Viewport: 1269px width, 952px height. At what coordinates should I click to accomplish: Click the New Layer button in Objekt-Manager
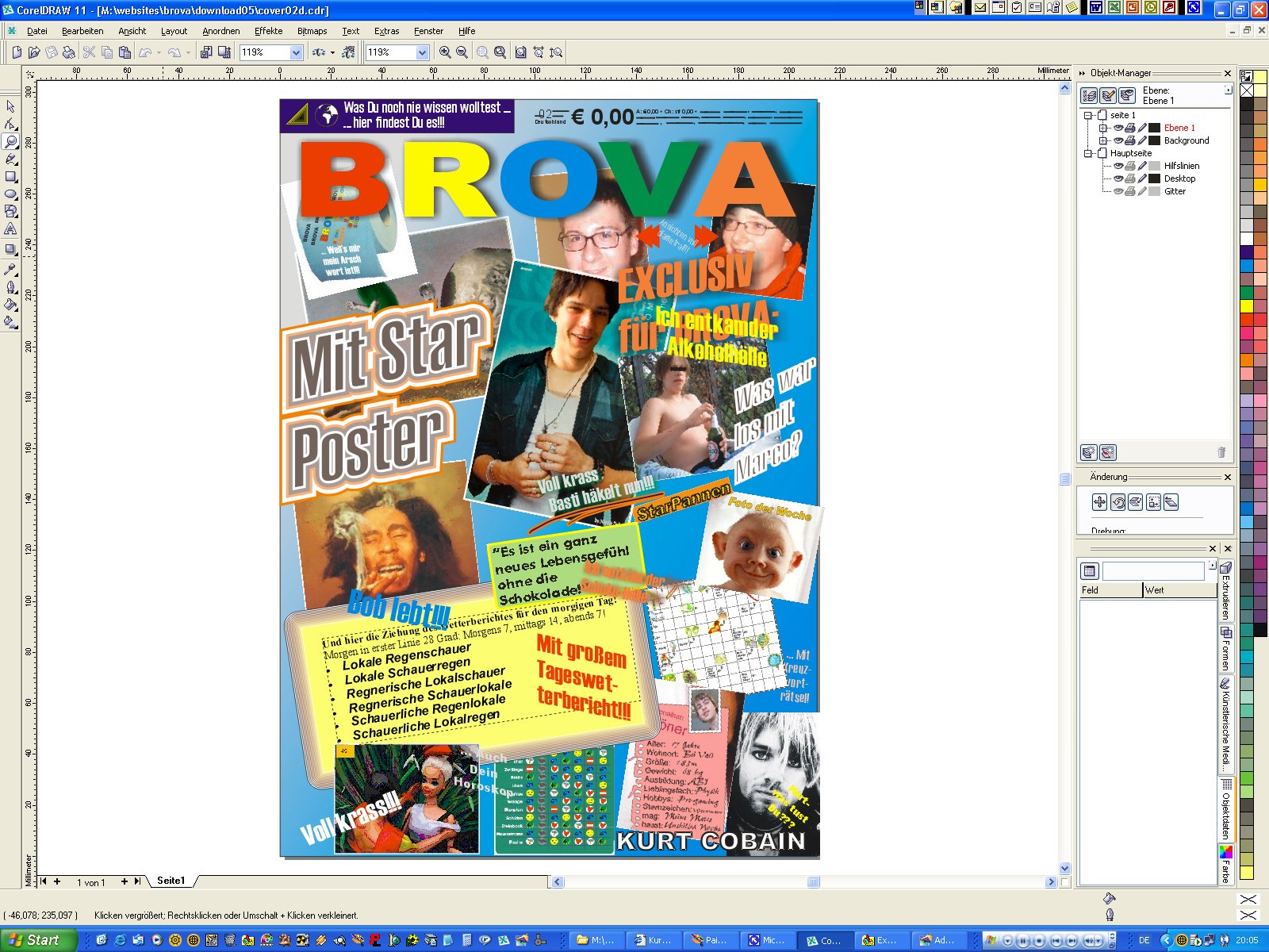(1090, 453)
